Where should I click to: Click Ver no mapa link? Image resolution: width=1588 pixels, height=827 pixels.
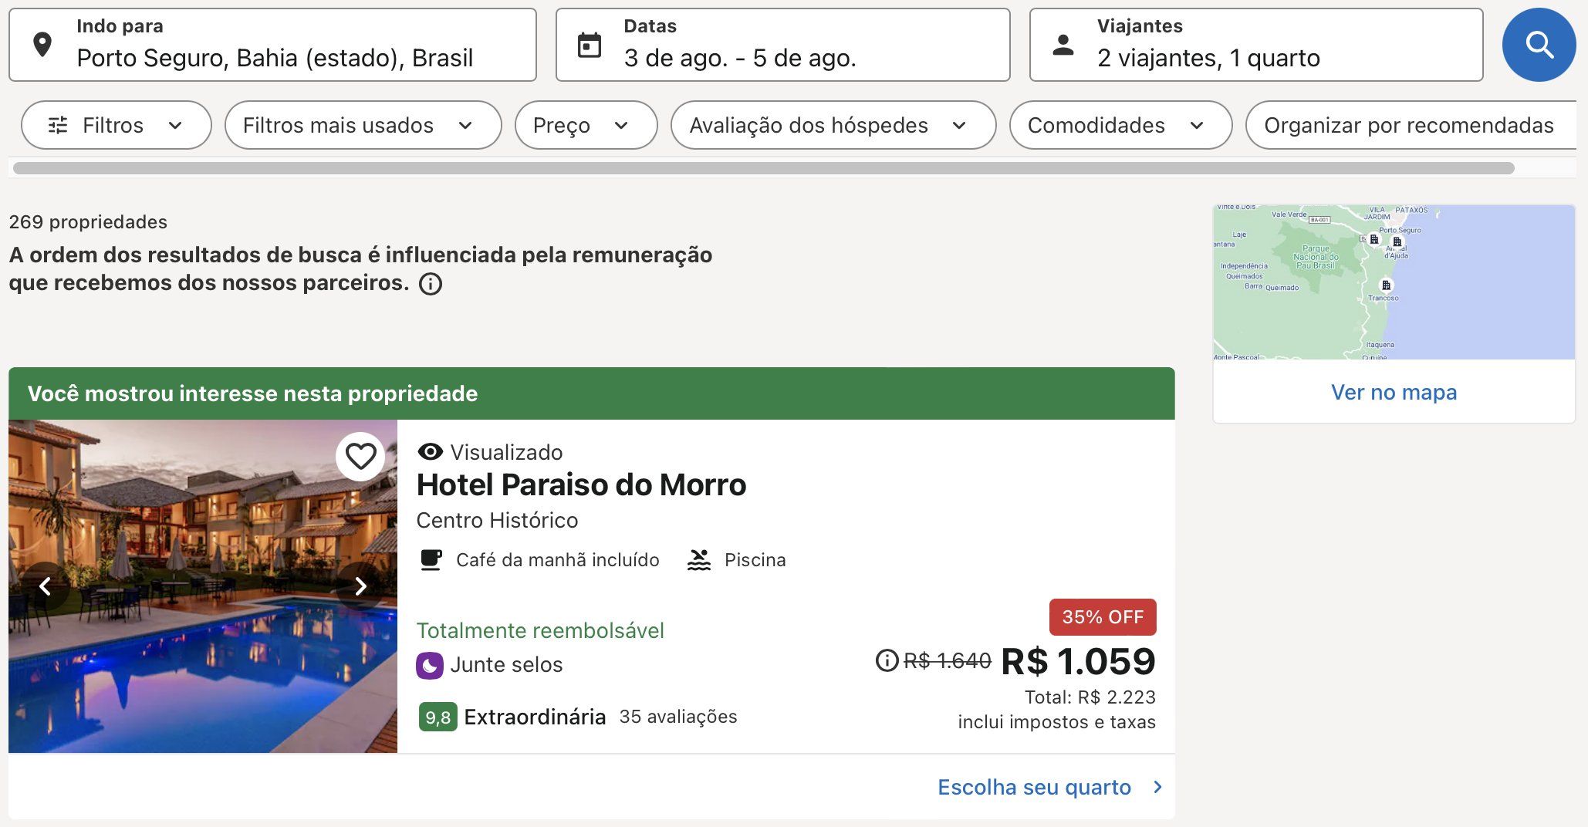(x=1394, y=392)
